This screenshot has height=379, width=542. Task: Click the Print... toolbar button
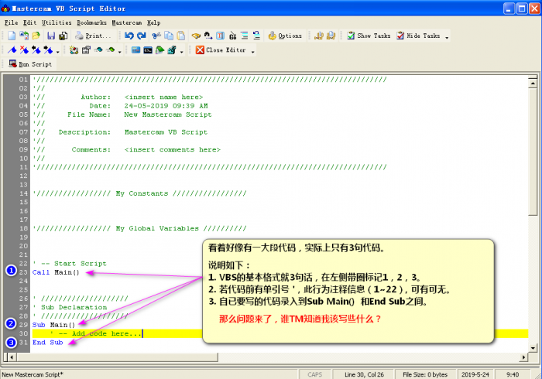94,36
